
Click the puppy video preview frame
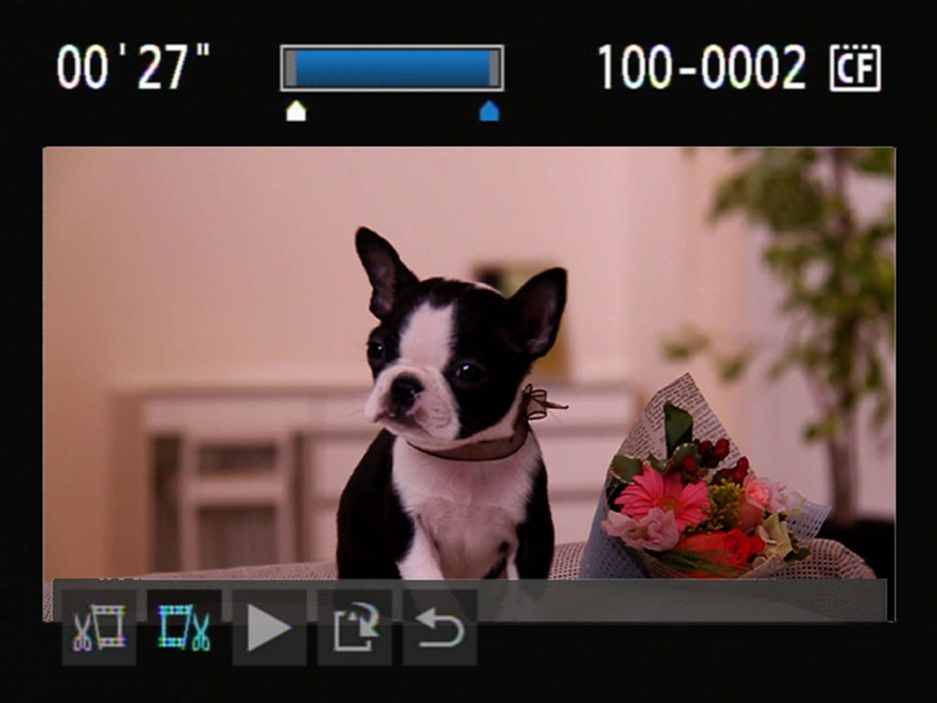click(469, 384)
